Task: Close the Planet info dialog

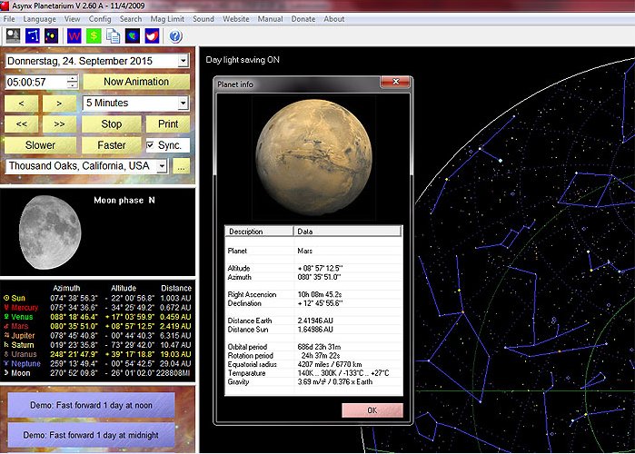Action: click(x=396, y=82)
